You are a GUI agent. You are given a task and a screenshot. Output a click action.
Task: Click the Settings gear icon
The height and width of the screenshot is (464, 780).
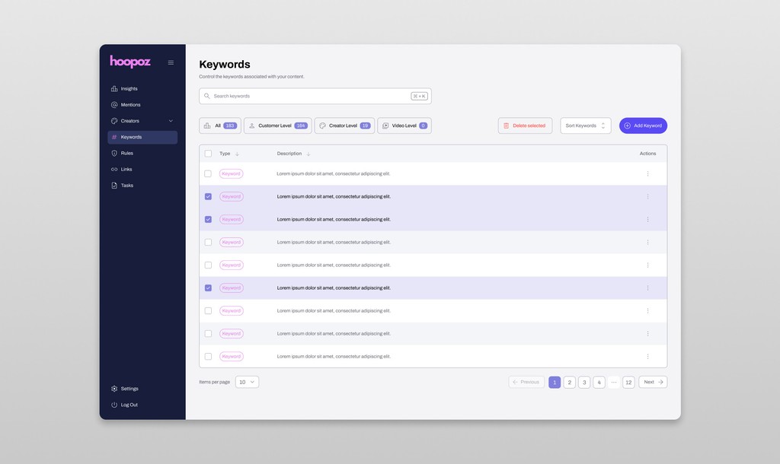pyautogui.click(x=113, y=388)
